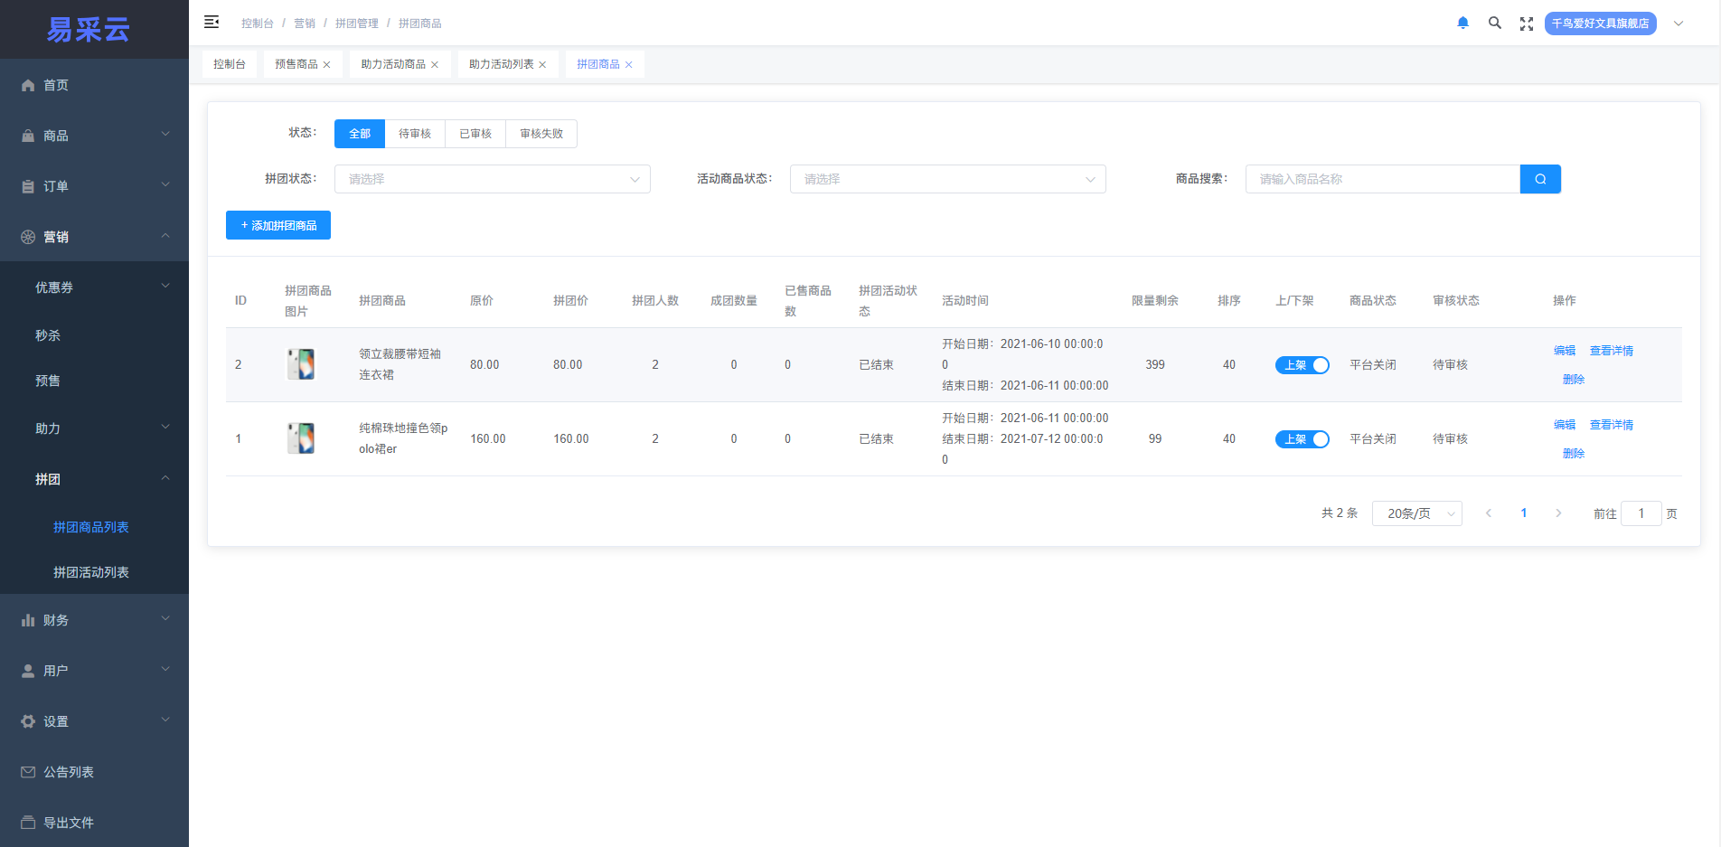The height and width of the screenshot is (847, 1721).
Task: Toggle 上架 switch for 纯棉珠地撞色领polo裙er
Action: point(1302,438)
